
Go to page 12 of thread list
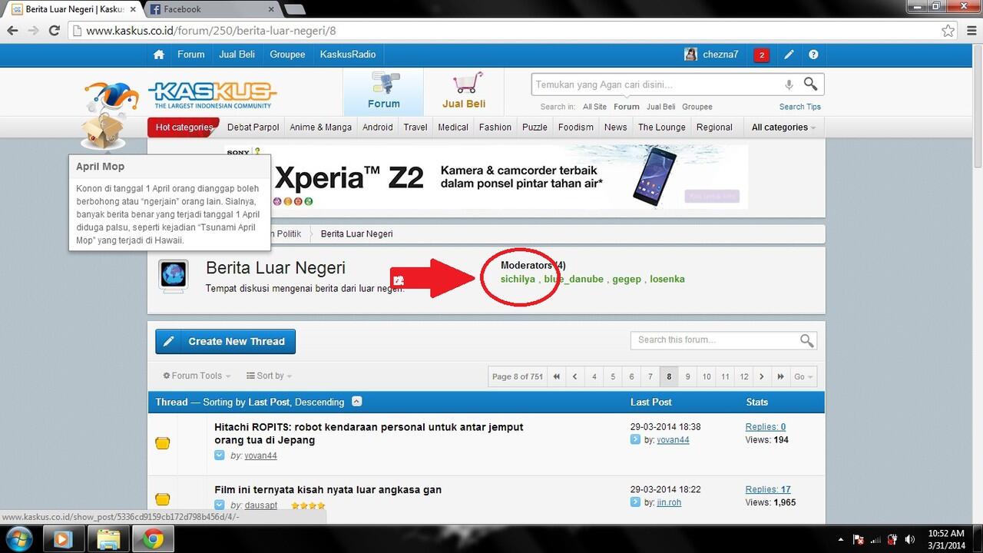click(743, 376)
